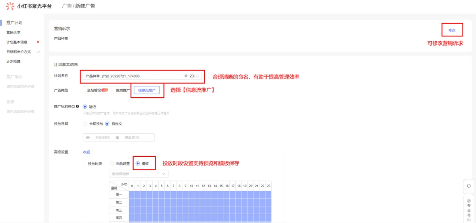Switch ad type to 搜索推广
The image size is (476, 223).
tap(123, 90)
